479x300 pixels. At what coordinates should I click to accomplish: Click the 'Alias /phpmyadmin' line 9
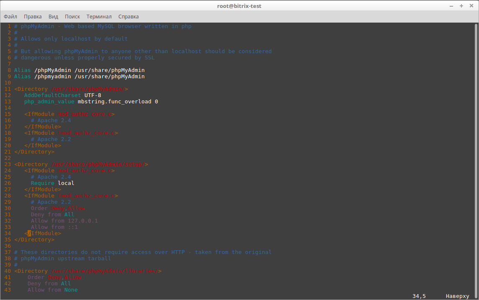pyautogui.click(x=79, y=77)
